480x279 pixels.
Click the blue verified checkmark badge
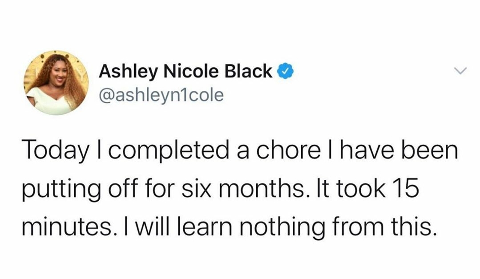pyautogui.click(x=285, y=71)
